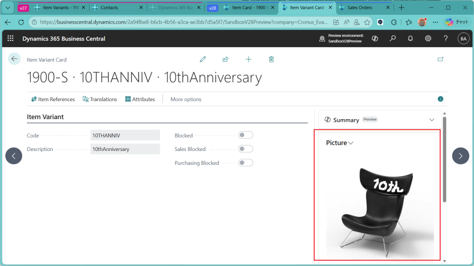Viewport: 474px width, 266px height.
Task: Collapse the Summary section chevron
Action: point(432,120)
